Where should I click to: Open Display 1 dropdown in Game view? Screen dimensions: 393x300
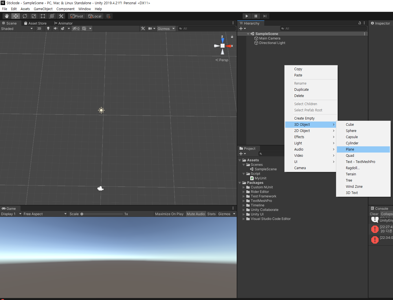point(11,214)
